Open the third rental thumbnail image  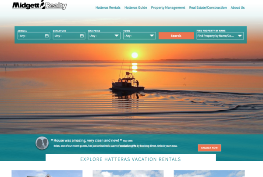(209, 173)
